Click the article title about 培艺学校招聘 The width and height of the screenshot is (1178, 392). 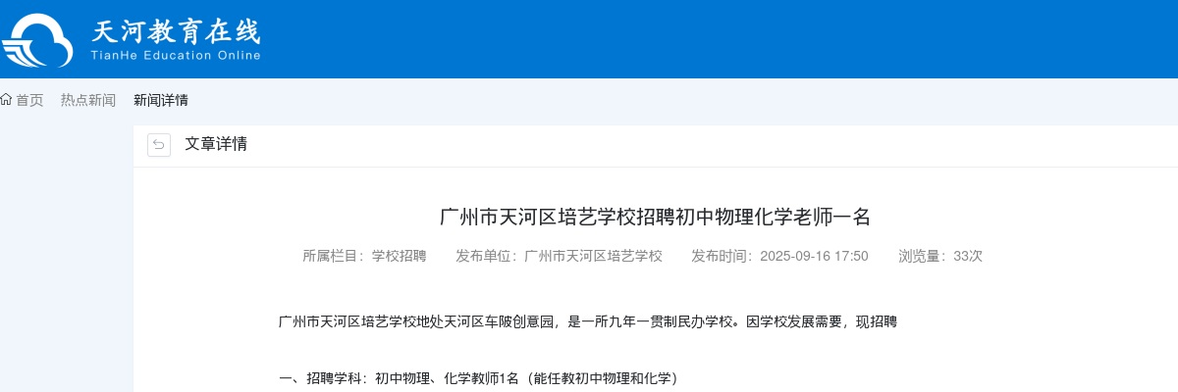[x=655, y=217]
